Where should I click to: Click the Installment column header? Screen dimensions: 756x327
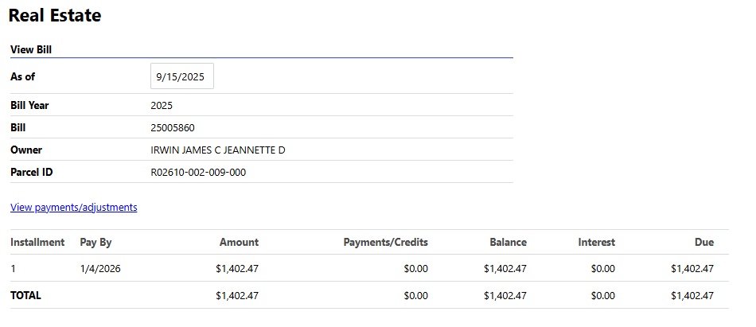(37, 243)
